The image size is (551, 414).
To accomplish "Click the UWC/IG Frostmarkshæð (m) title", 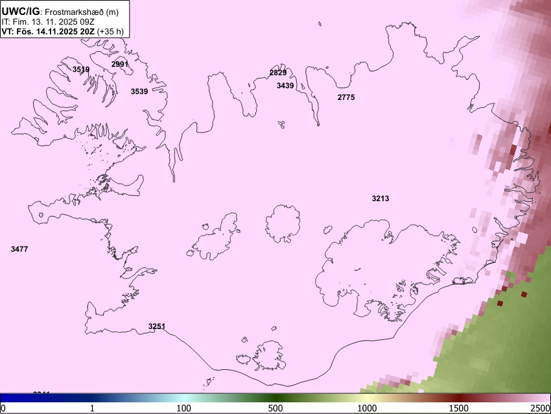I will [60, 12].
